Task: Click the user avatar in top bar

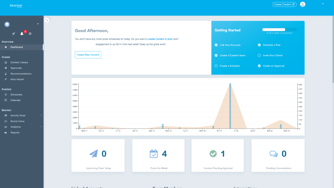Action: (x=303, y=4)
